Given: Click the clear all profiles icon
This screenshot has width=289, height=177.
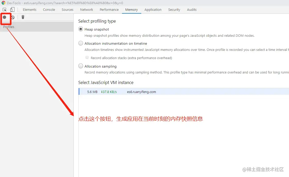Looking at the screenshot, I should [x=13, y=17].
